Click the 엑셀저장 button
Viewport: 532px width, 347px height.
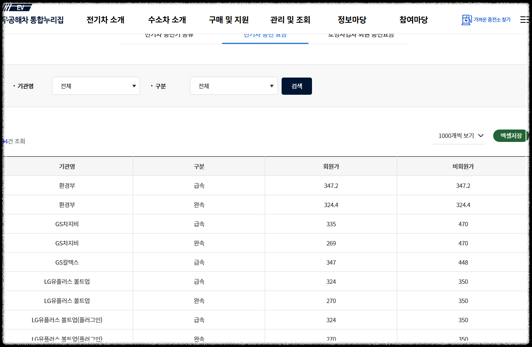click(x=511, y=136)
